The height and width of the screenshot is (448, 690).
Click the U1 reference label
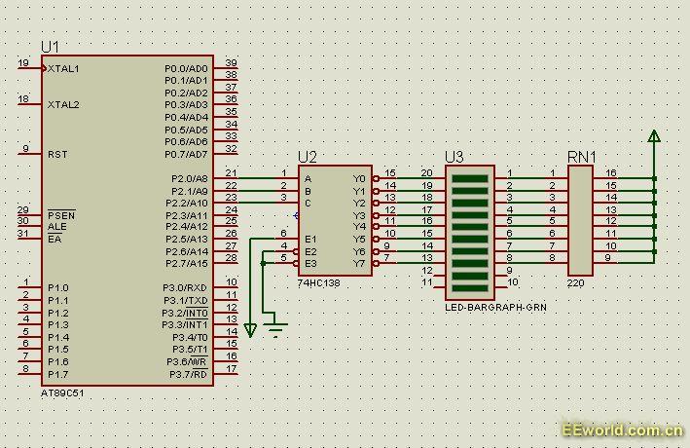pyautogui.click(x=50, y=47)
